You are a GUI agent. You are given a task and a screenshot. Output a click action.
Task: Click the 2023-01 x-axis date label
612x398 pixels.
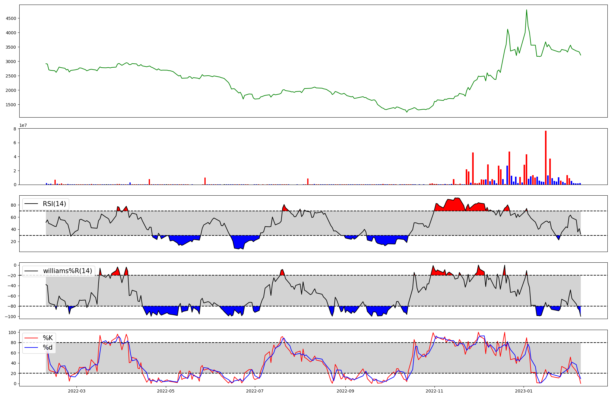[x=524, y=391]
